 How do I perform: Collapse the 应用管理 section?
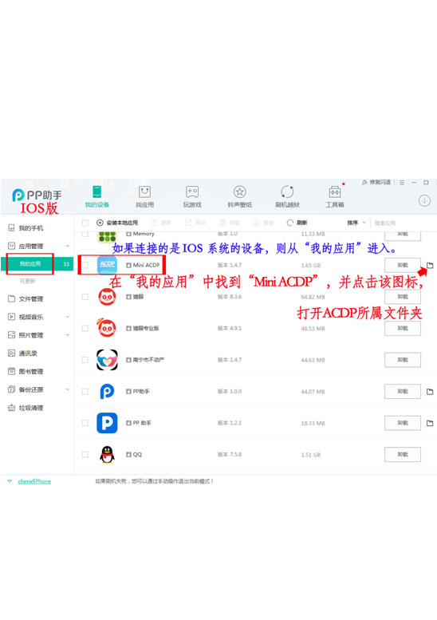(68, 246)
